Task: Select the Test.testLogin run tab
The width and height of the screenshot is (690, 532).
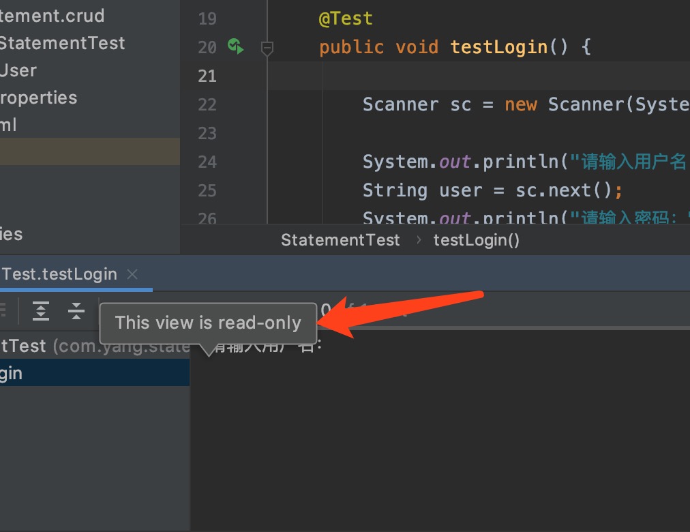Action: [x=59, y=274]
